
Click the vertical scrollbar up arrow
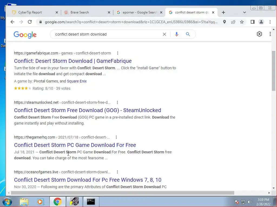274,29
